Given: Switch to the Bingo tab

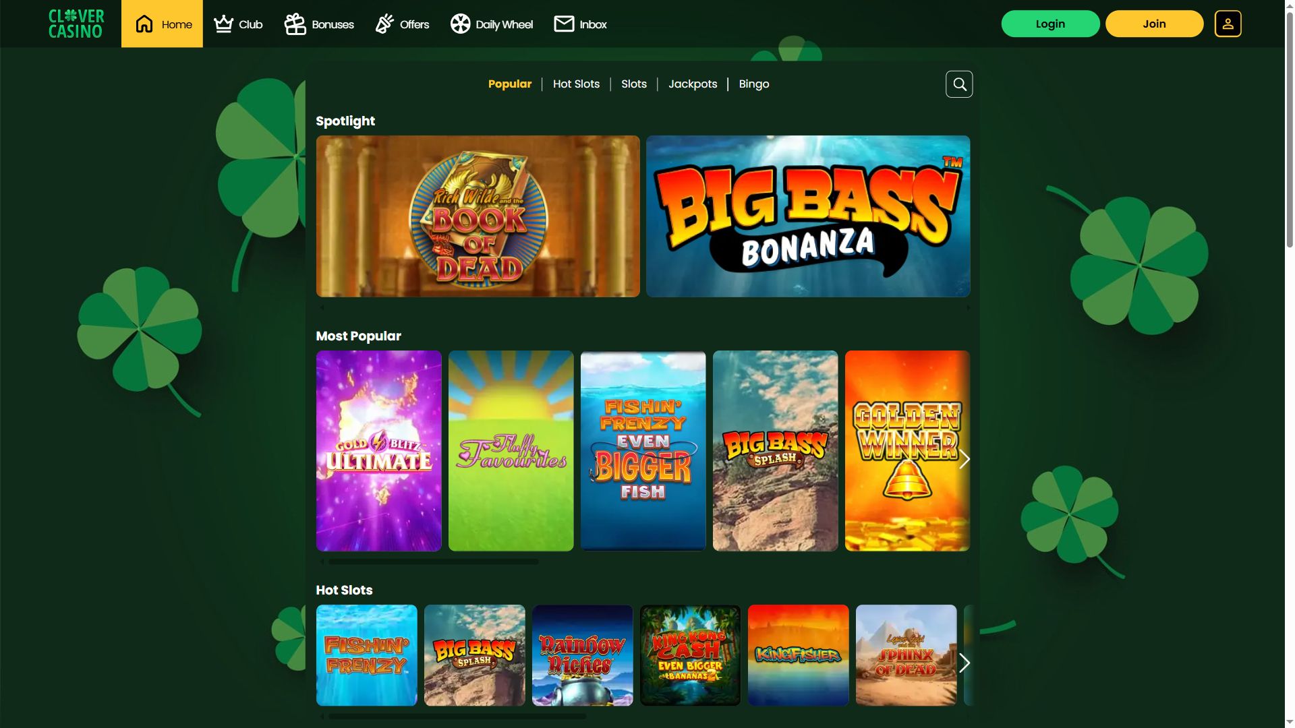Looking at the screenshot, I should coord(754,84).
